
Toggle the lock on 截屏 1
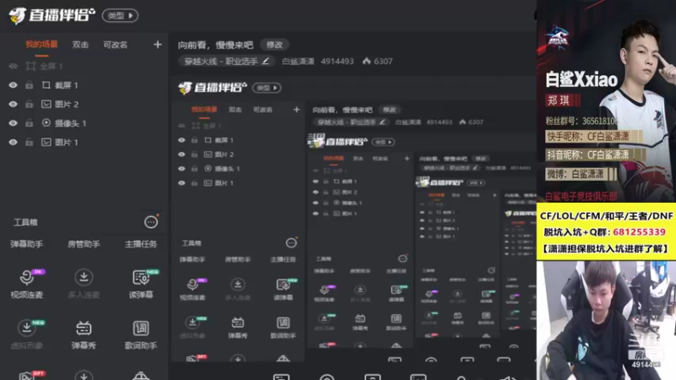tap(29, 85)
